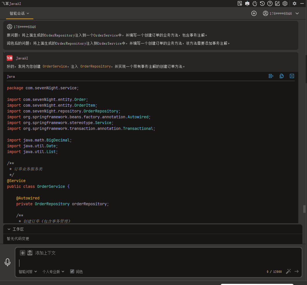Click the hexagon nut icon in title bar
Viewport: 307px width, 285px height.
[x=285, y=3]
